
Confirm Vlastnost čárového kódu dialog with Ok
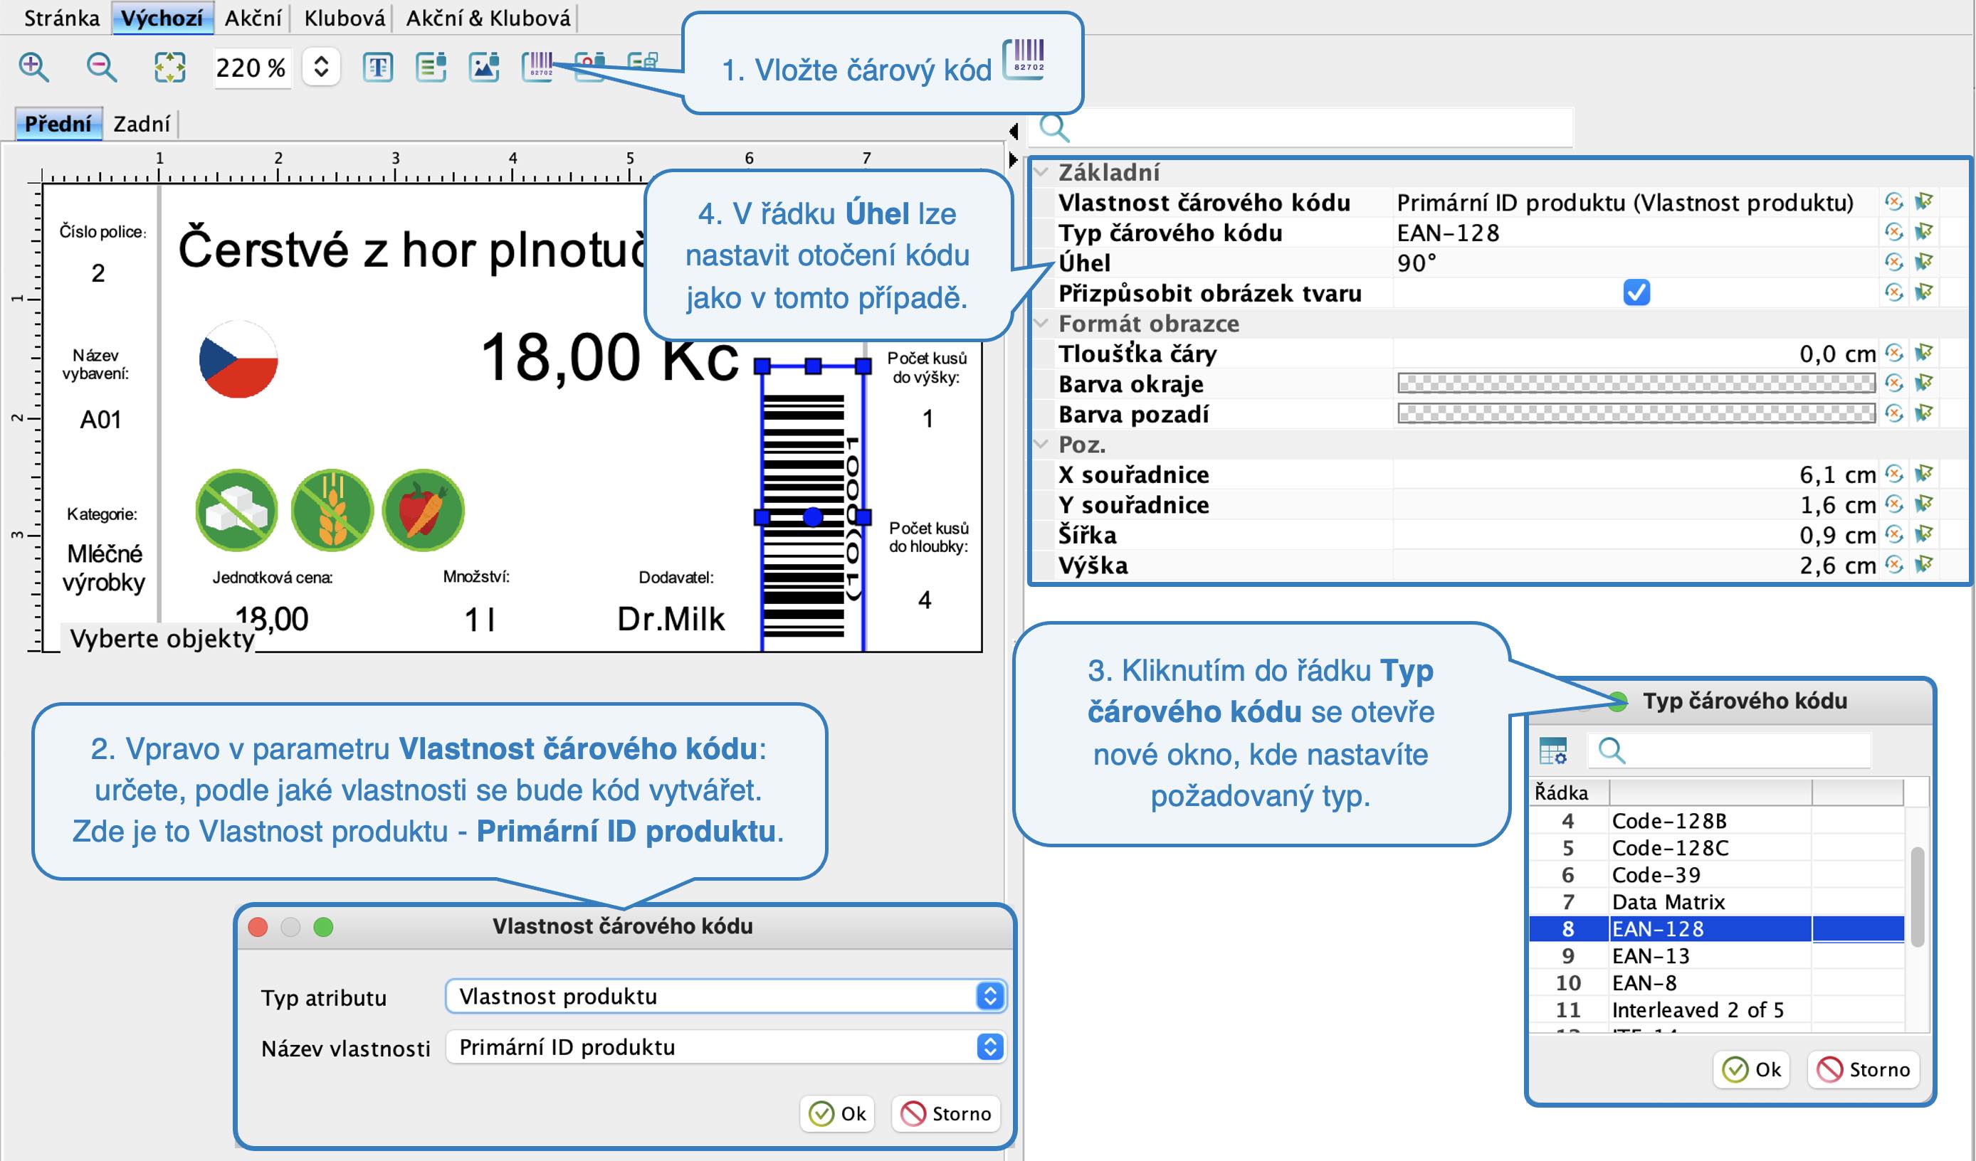839,1114
